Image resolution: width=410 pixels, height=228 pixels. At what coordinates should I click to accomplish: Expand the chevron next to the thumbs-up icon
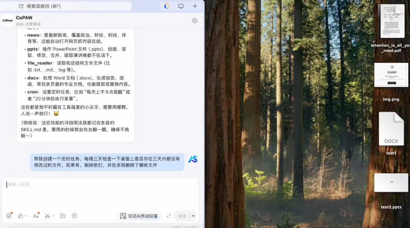click(x=26, y=216)
